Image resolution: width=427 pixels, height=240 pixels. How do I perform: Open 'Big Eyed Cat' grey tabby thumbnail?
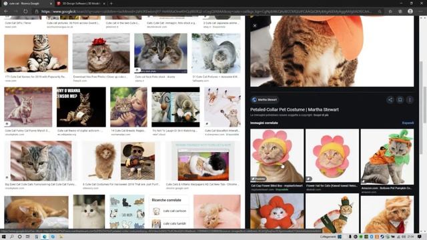[41, 161]
